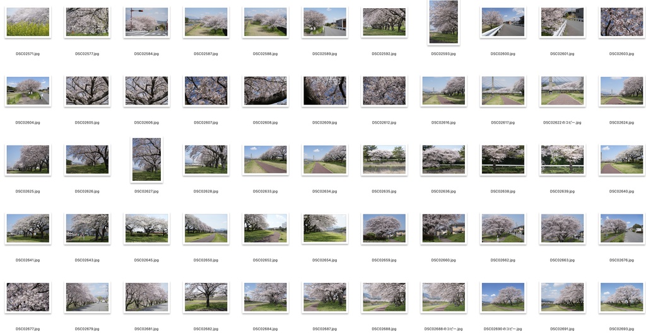Select the DSC02690 のコピー.jpg thumbnail
The image size is (646, 336).
point(503,297)
